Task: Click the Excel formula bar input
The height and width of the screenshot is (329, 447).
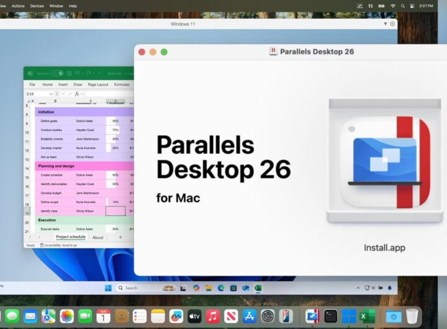Action: click(109, 94)
